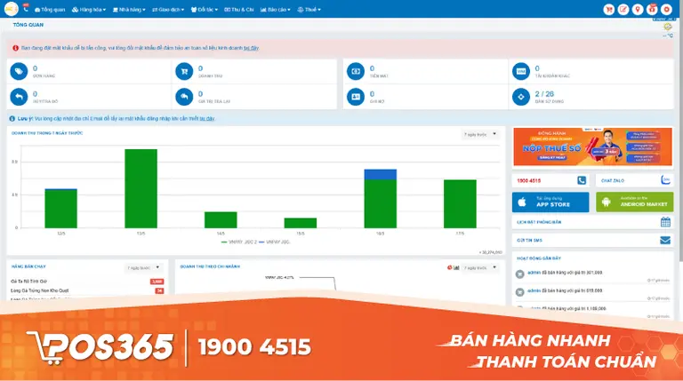Click the weather sun icon below the header
Screen dimensions: 683x381
click(668, 27)
